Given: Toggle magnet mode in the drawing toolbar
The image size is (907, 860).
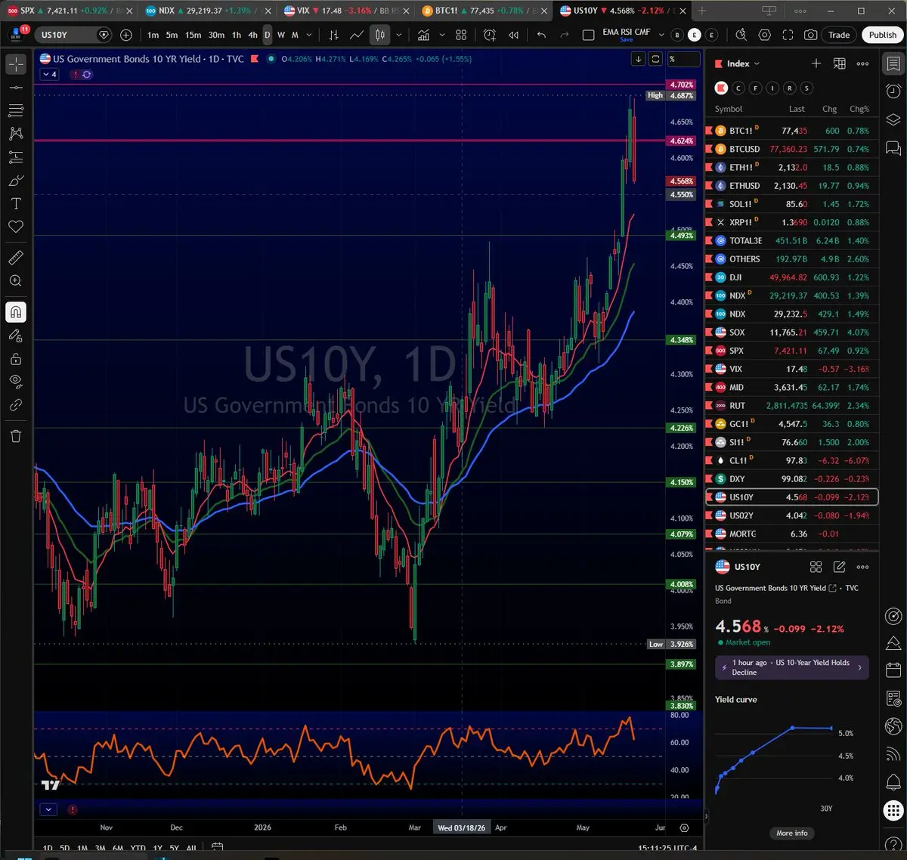Looking at the screenshot, I should pyautogui.click(x=16, y=311).
